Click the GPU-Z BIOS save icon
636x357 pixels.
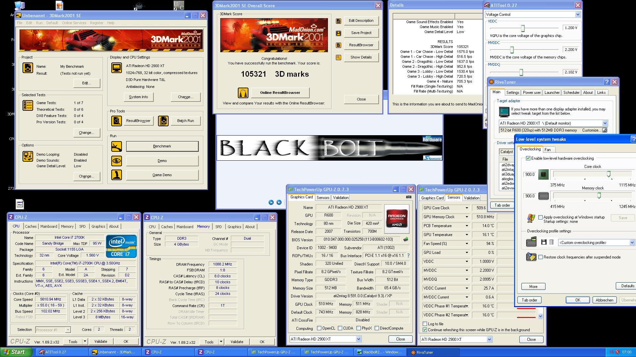406,239
